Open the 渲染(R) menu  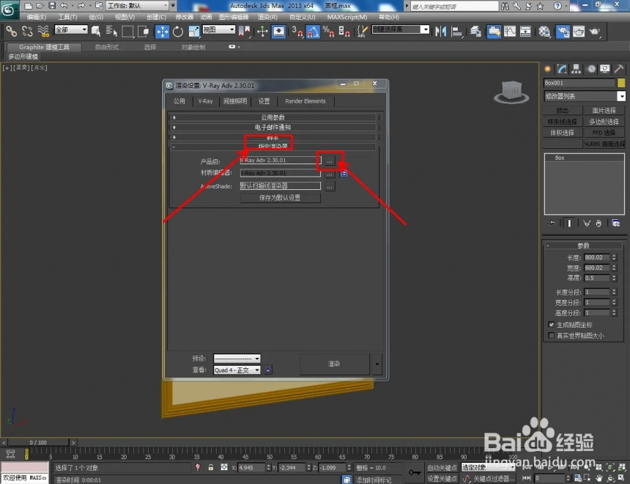click(267, 17)
